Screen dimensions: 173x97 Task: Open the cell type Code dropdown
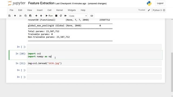point(78,16)
